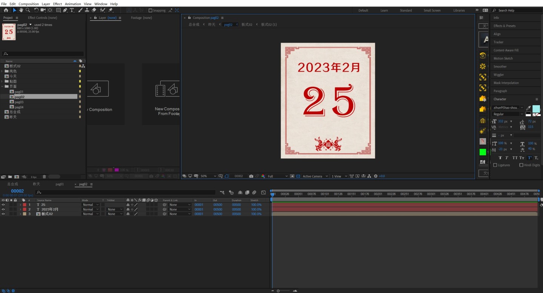
Task: Create new composition icon in Project panel
Action: point(17,176)
